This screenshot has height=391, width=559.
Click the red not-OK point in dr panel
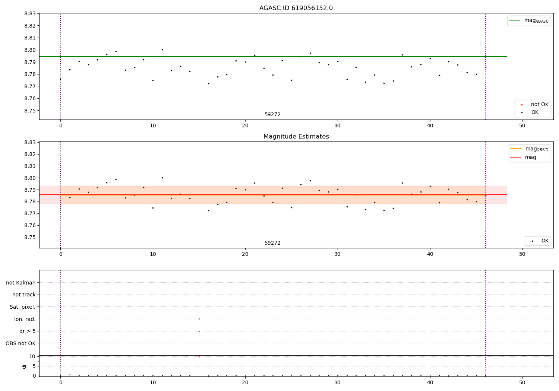(x=199, y=357)
